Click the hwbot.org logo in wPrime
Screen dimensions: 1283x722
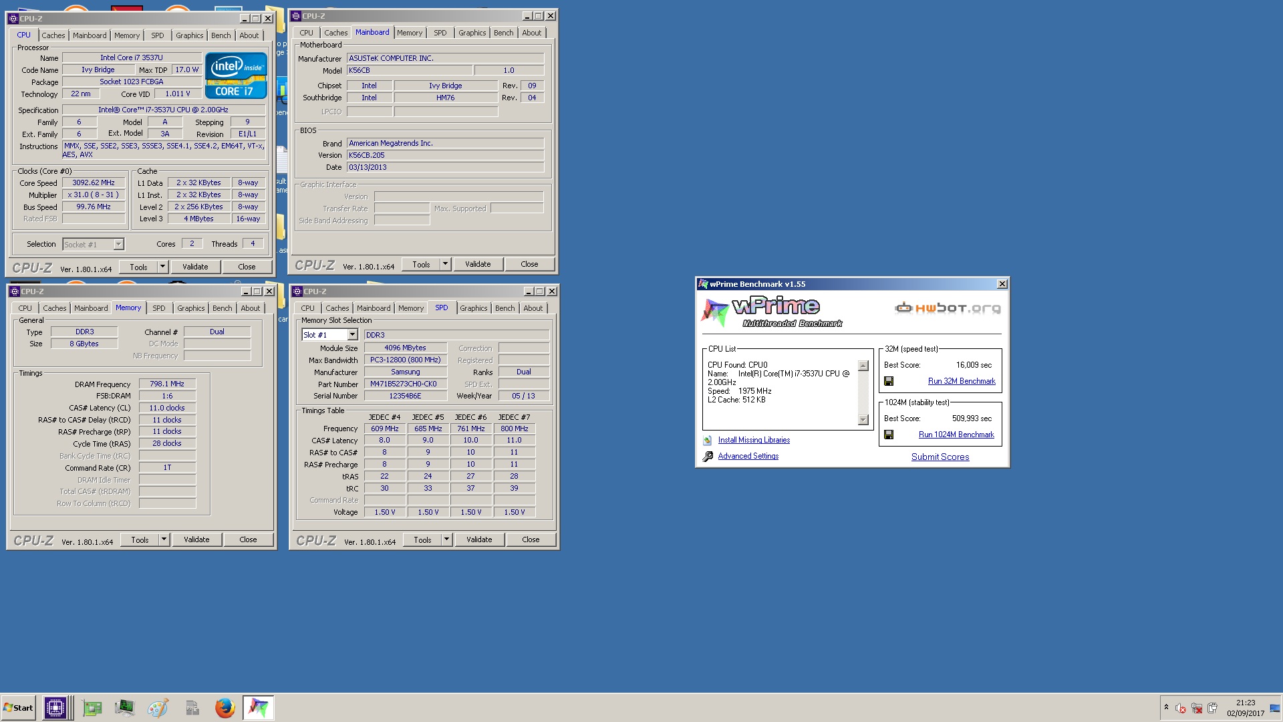tap(948, 308)
